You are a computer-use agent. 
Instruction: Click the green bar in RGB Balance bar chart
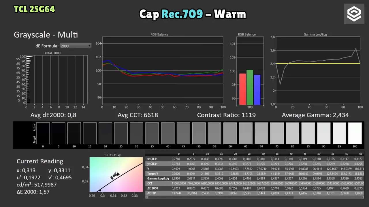pos(250,87)
